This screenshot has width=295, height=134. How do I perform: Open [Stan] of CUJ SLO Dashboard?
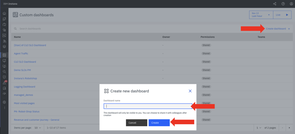30,45
